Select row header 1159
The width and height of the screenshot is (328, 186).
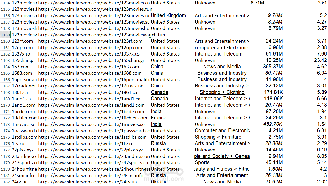(5, 35)
